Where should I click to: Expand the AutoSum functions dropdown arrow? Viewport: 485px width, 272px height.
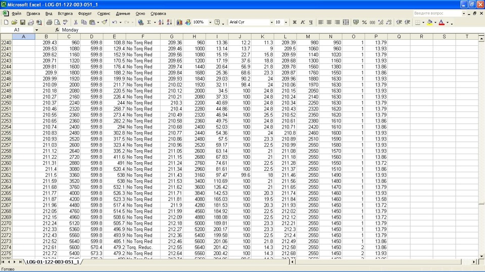pos(155,22)
